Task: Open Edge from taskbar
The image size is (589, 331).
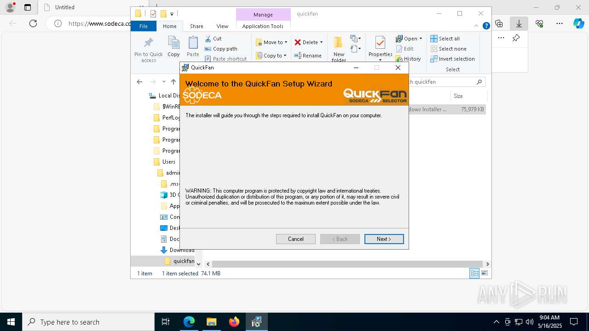Action: [189, 322]
